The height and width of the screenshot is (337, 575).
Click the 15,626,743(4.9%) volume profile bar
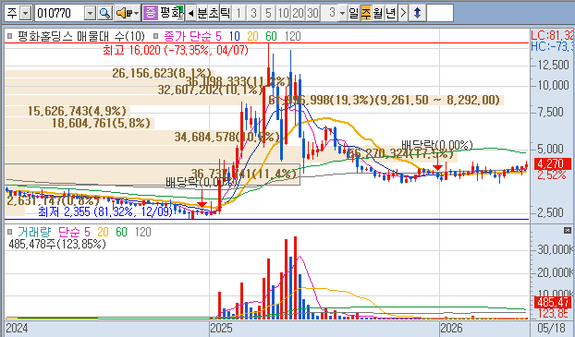click(x=67, y=111)
